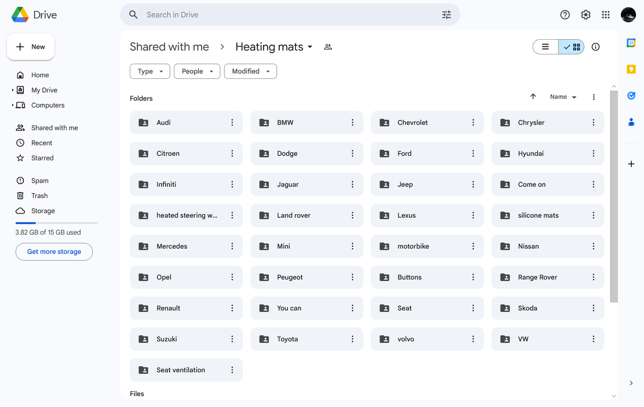The height and width of the screenshot is (407, 644).
Task: Open more actions for Nissan folder
Action: (593, 246)
